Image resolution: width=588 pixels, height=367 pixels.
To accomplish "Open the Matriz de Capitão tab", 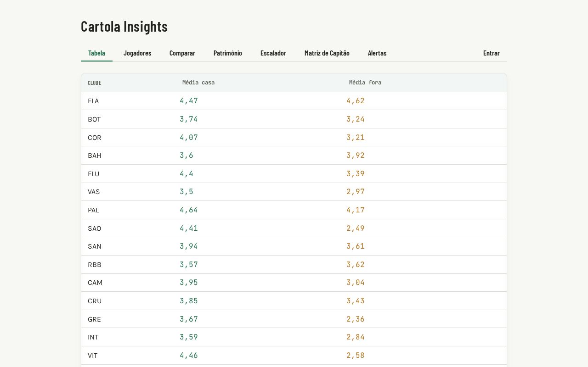I will click(x=327, y=53).
